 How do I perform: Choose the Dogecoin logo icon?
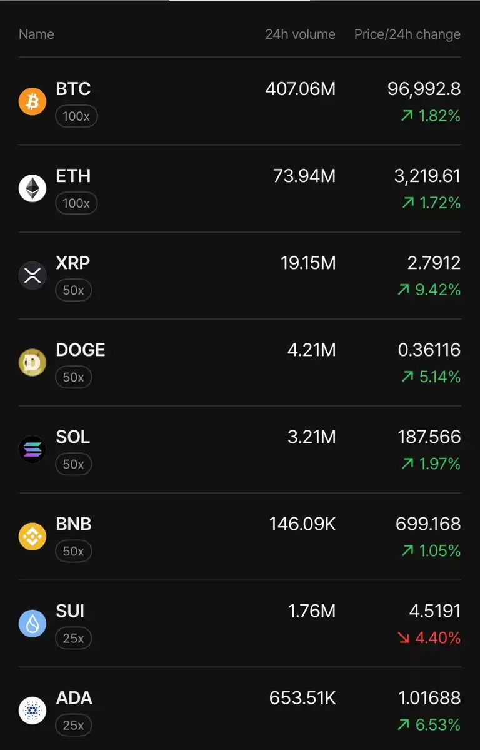tap(32, 363)
